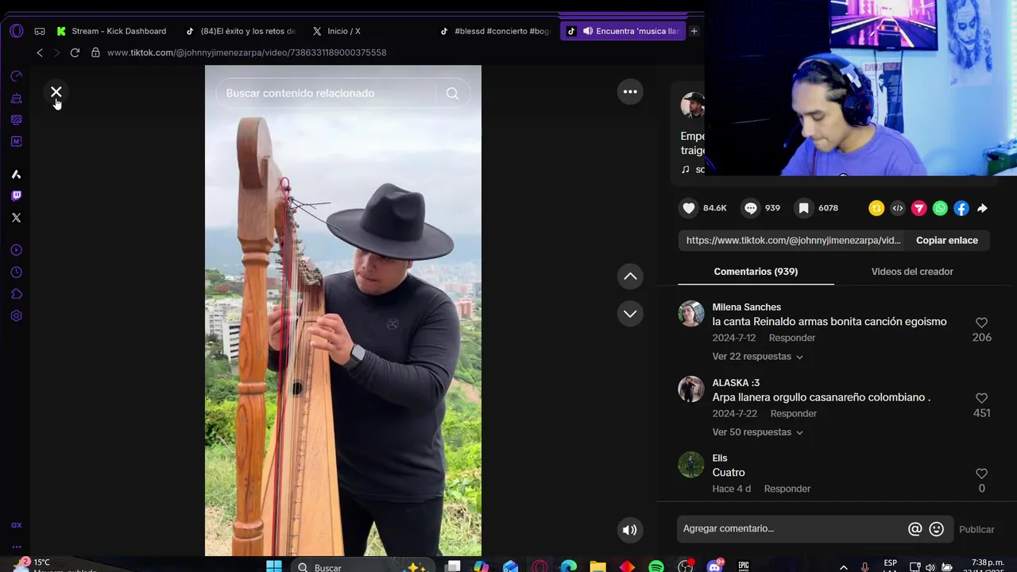Like Elis' comment
The width and height of the screenshot is (1017, 572).
(x=981, y=473)
